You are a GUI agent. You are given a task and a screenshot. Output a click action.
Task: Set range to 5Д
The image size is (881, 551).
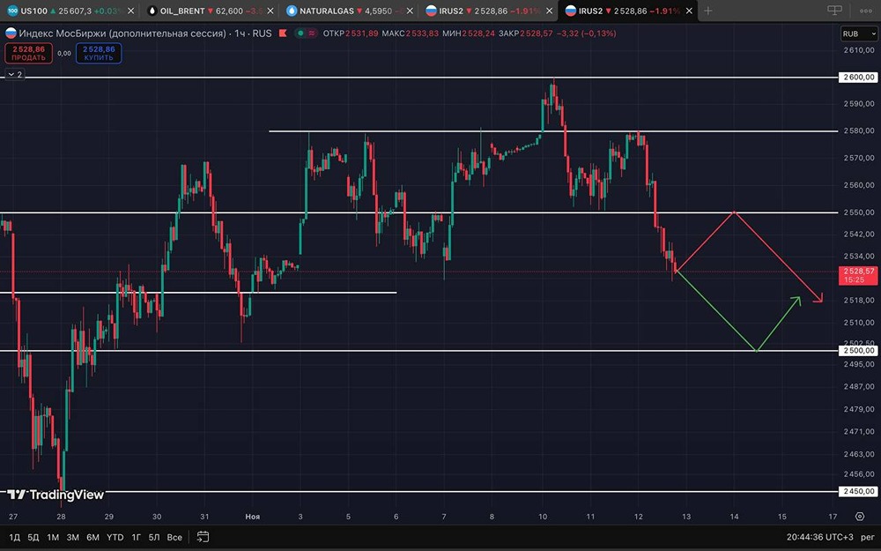tap(33, 537)
